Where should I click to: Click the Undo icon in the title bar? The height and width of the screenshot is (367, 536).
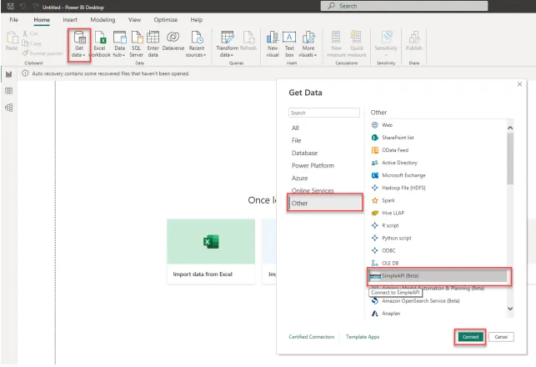(23, 7)
